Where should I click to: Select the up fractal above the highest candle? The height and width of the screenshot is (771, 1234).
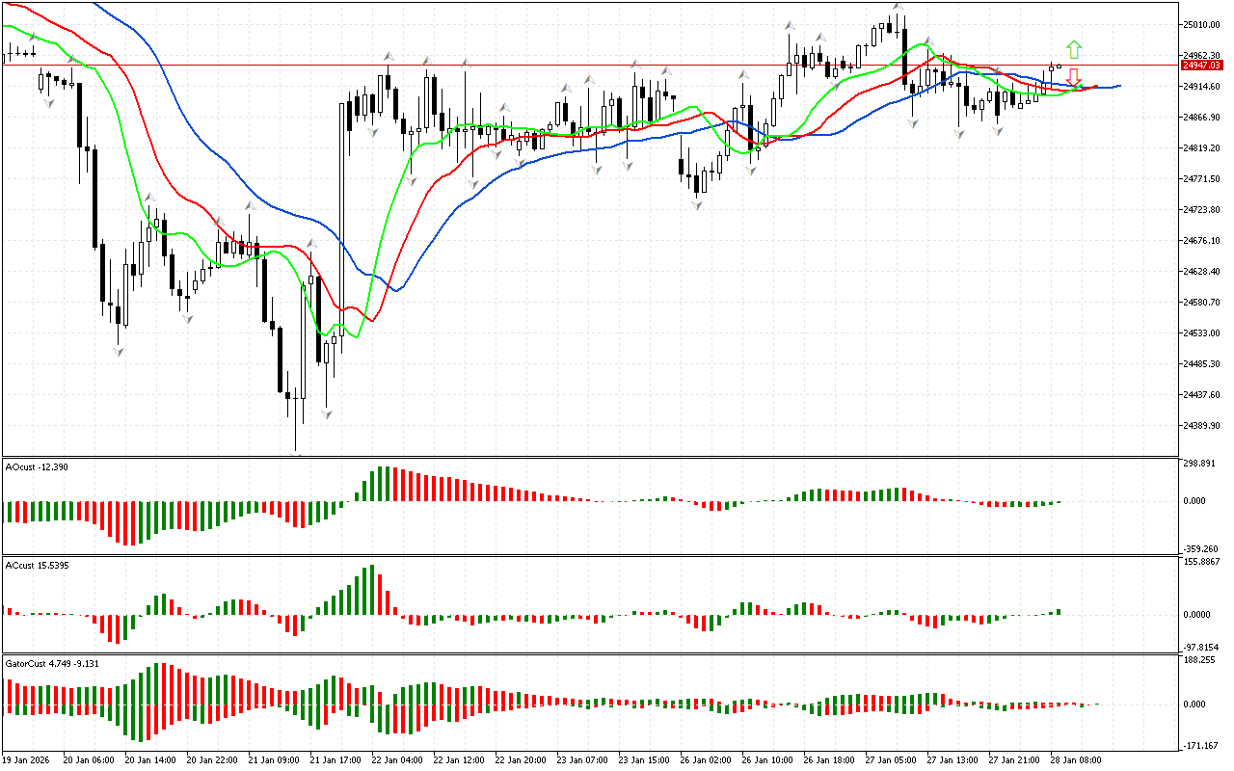pyautogui.click(x=897, y=7)
